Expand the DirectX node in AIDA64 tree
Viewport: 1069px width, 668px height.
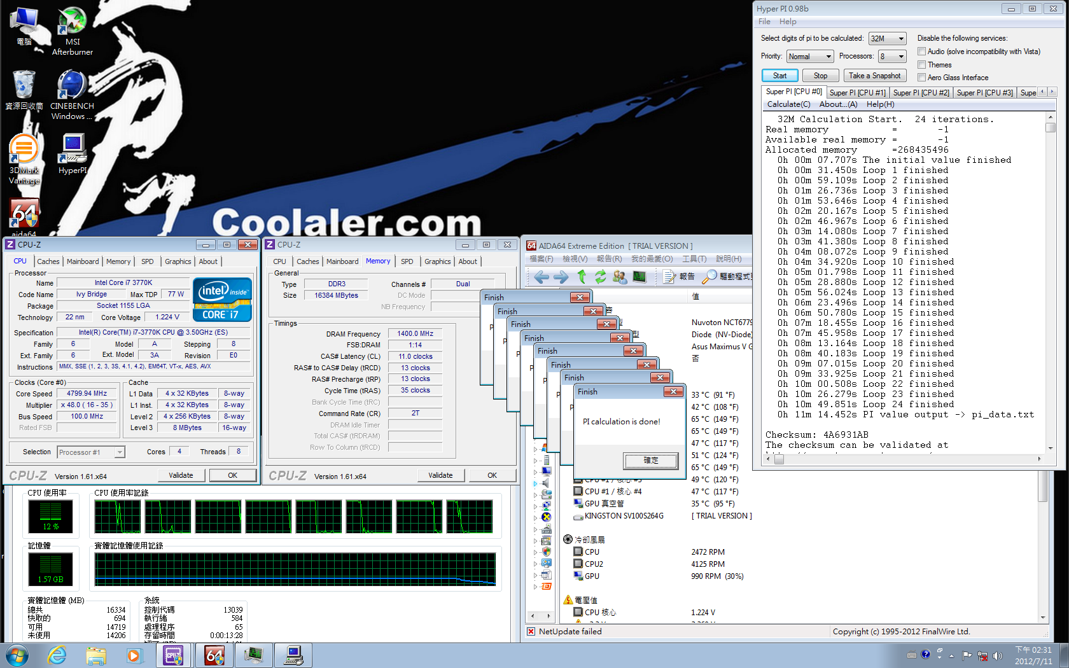click(x=535, y=517)
